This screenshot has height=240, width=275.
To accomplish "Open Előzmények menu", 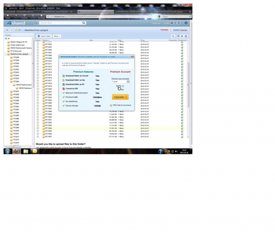I will [30, 8].
